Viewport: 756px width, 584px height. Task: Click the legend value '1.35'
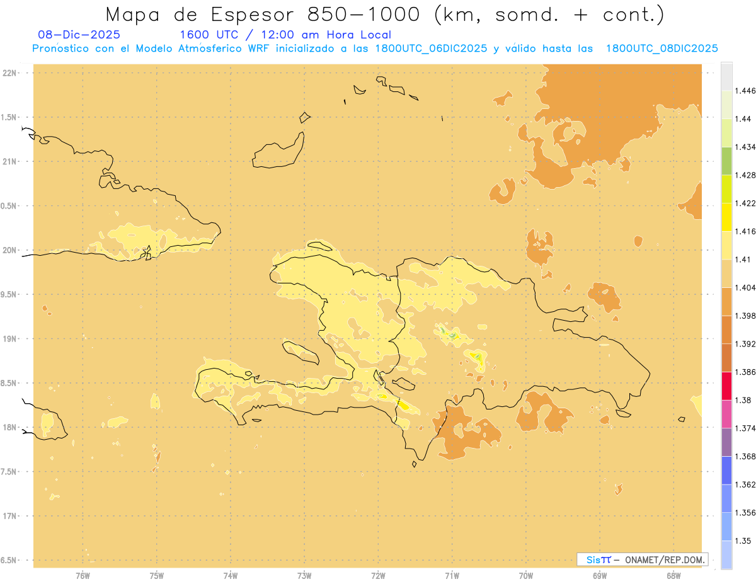point(743,541)
